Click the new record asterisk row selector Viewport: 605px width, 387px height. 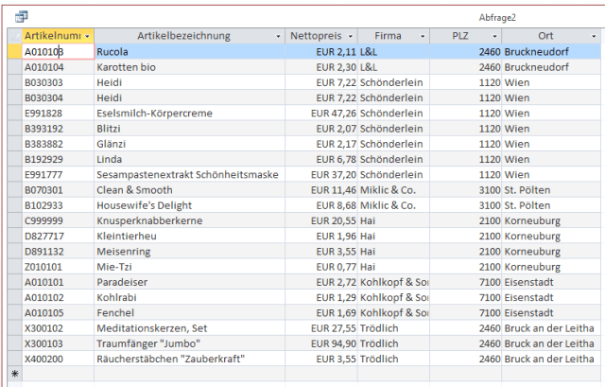[14, 374]
